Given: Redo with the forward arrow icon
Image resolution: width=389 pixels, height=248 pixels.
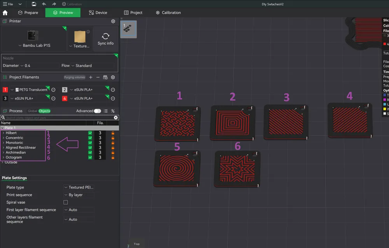Looking at the screenshot, I should (x=54, y=4).
